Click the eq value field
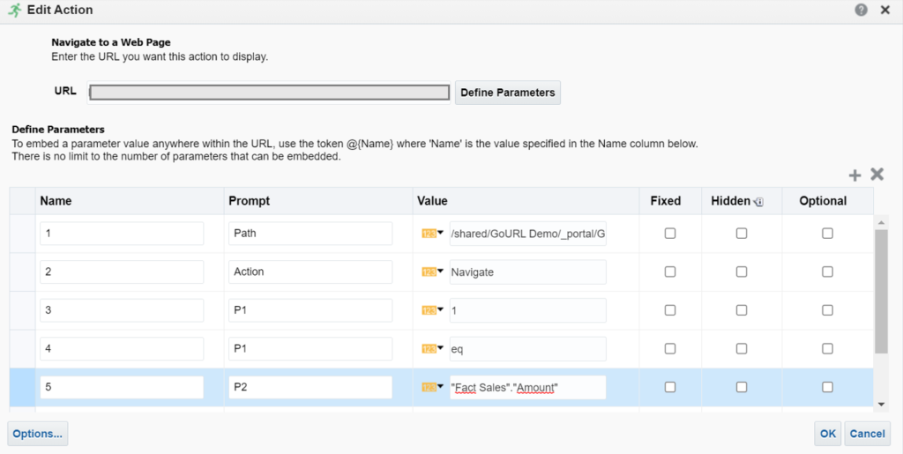 528,349
